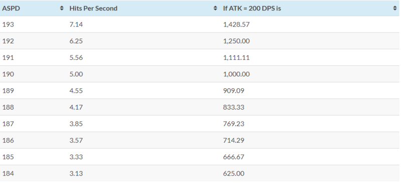Select the 714.29 DPS cell

tap(310, 140)
